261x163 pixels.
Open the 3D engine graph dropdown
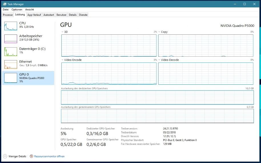click(63, 32)
